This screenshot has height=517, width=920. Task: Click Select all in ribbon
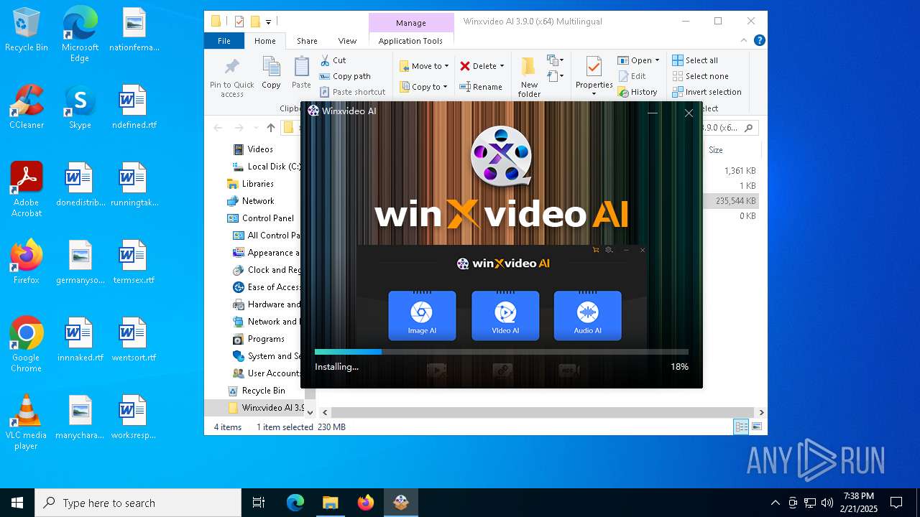(695, 60)
